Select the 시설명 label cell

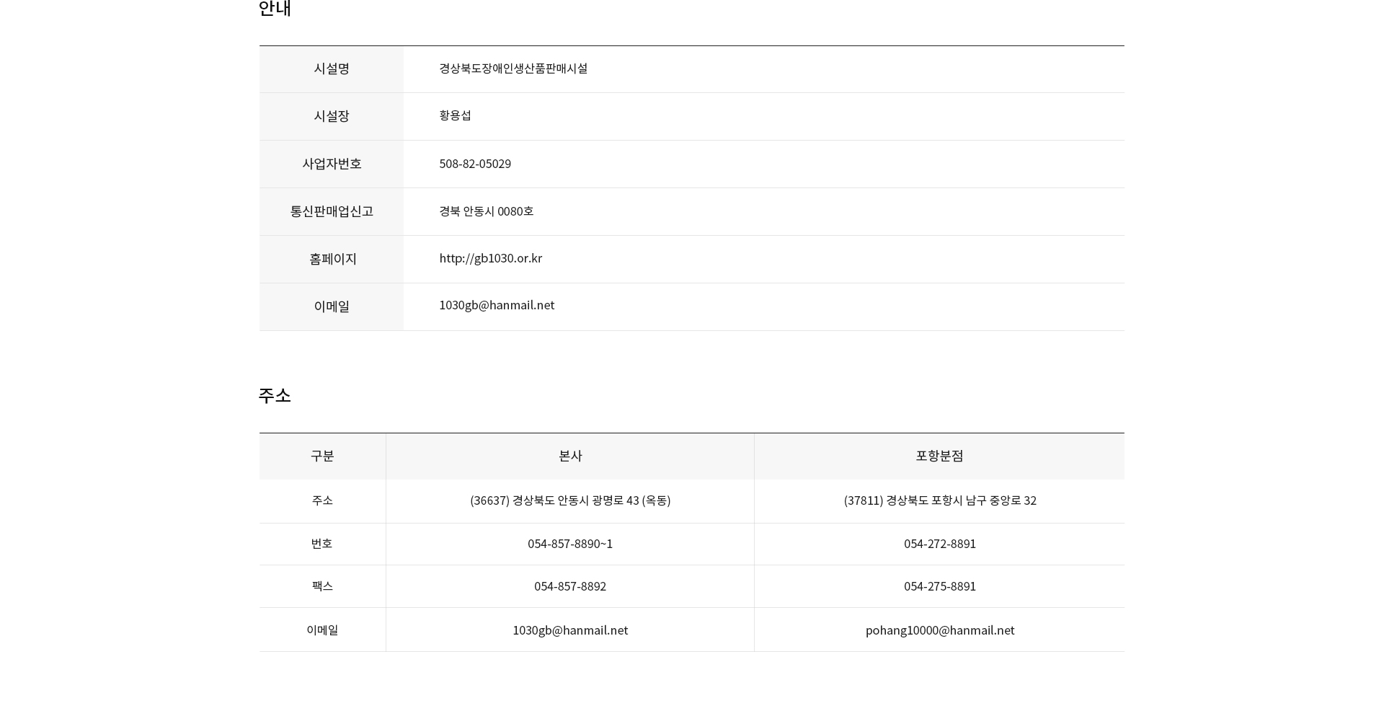coord(332,69)
